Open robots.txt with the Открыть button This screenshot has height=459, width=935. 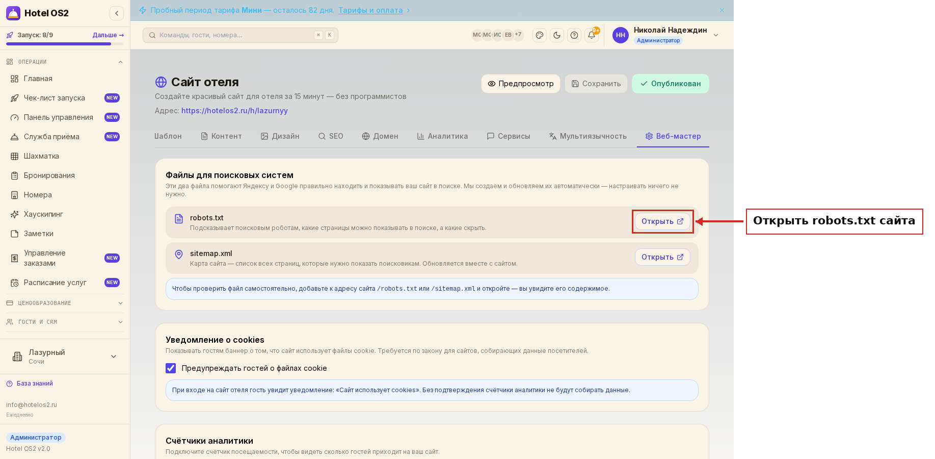[662, 221]
